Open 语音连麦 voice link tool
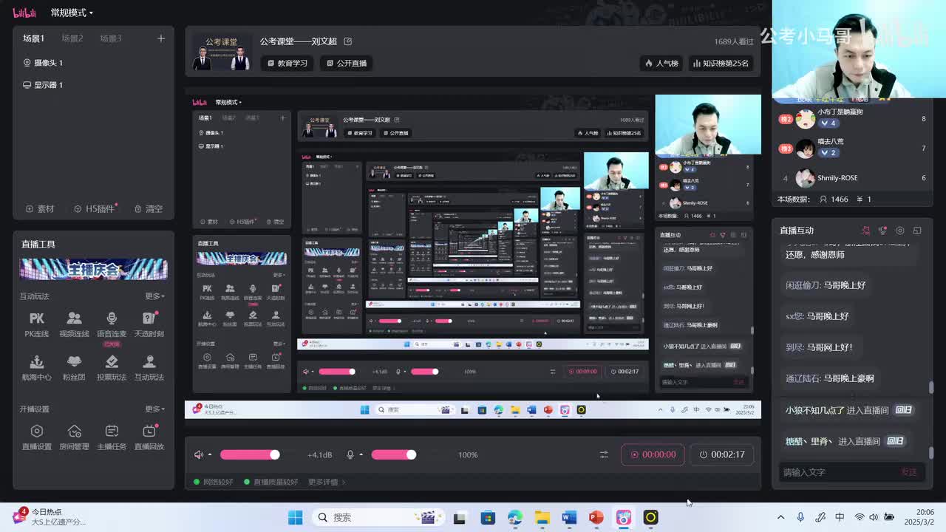This screenshot has height=532, width=946. pyautogui.click(x=112, y=324)
